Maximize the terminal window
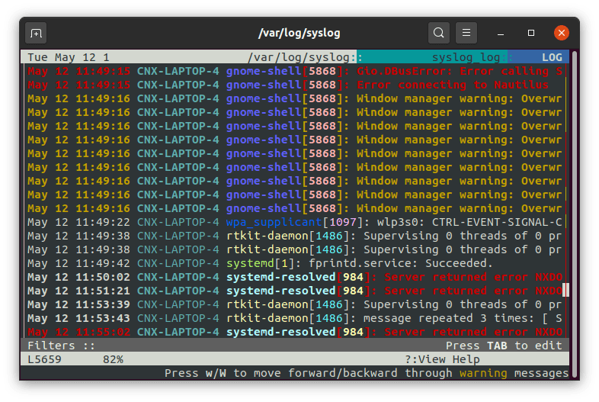The width and height of the screenshot is (599, 402). [x=531, y=34]
